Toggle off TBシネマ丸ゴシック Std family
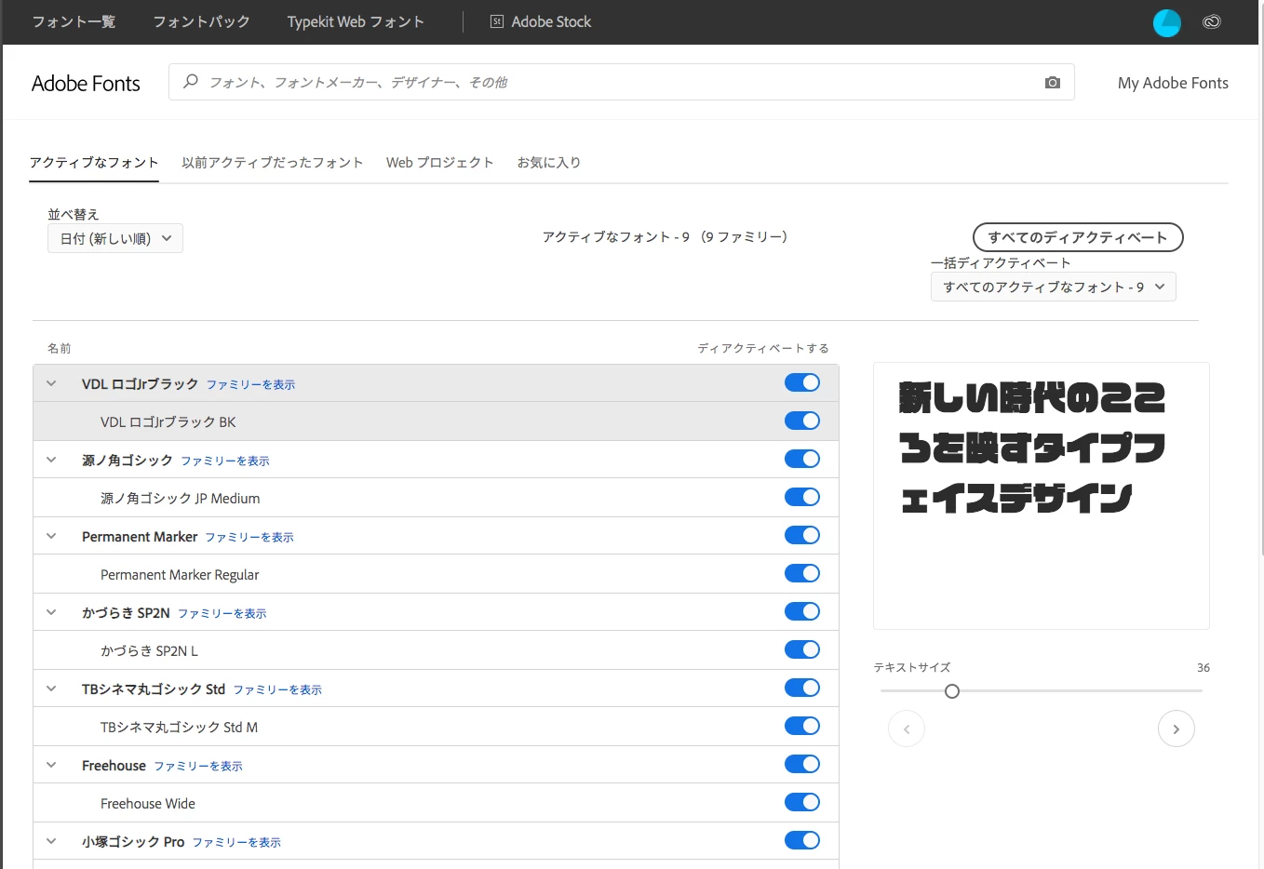 coord(802,688)
